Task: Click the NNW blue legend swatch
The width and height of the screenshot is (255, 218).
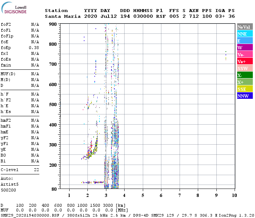Action: 245,96
